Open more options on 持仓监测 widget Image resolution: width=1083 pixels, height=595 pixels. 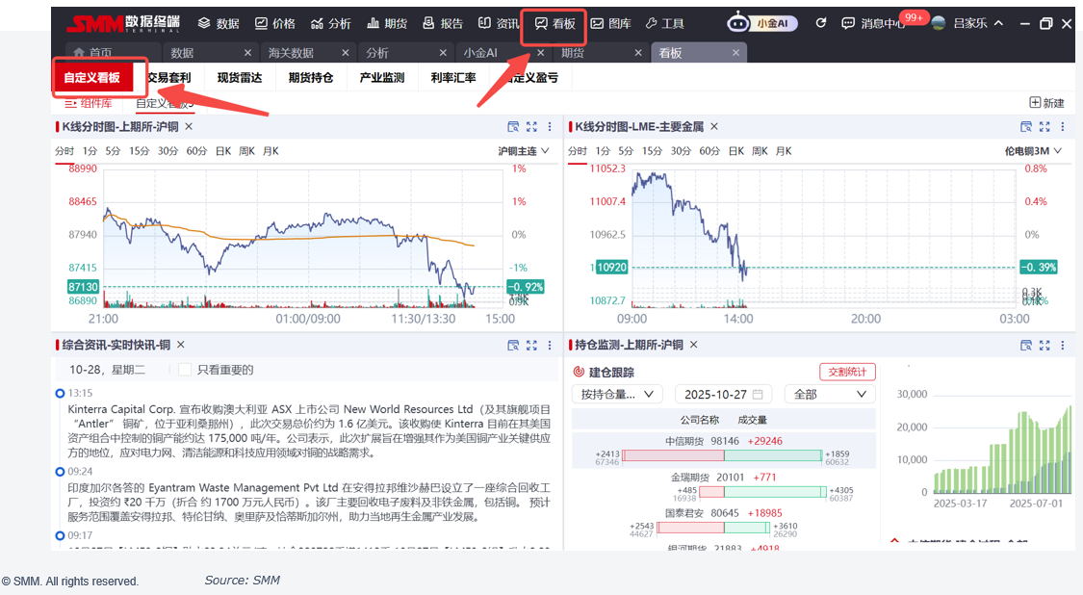1062,345
